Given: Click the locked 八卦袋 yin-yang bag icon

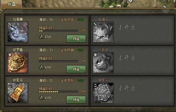Looking at the screenshot, I should pos(103,62).
